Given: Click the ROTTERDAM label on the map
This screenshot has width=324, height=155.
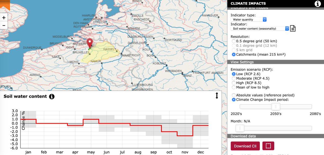Looking at the screenshot, I should pos(82,27).
